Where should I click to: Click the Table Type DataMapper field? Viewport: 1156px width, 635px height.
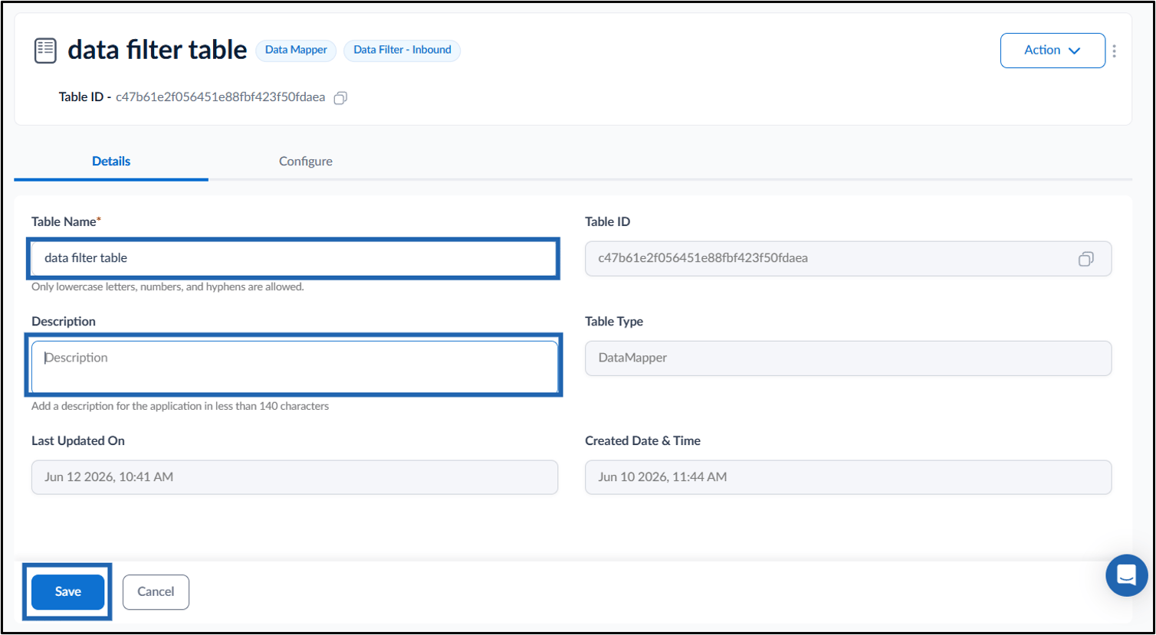(x=848, y=358)
